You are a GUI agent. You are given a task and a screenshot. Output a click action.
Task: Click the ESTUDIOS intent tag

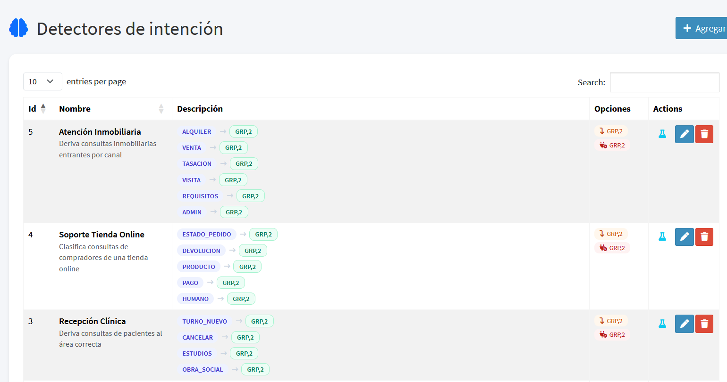pyautogui.click(x=197, y=354)
